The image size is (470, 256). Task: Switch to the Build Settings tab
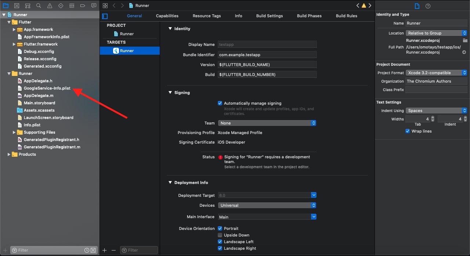coord(270,16)
